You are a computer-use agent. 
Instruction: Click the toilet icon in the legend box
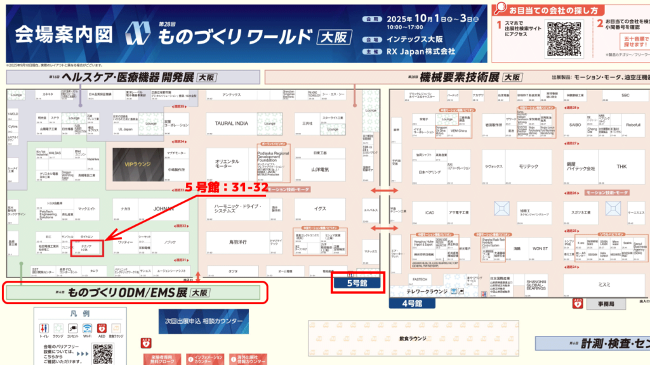click(x=45, y=328)
